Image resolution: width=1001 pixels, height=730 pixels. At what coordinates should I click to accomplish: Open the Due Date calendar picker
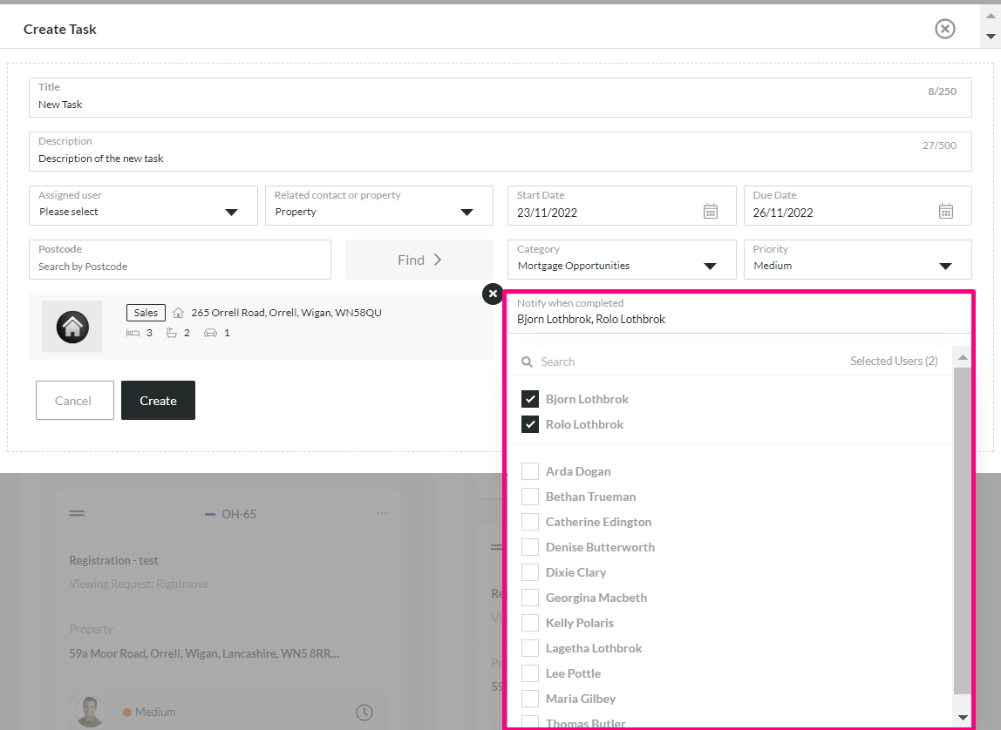(x=945, y=211)
